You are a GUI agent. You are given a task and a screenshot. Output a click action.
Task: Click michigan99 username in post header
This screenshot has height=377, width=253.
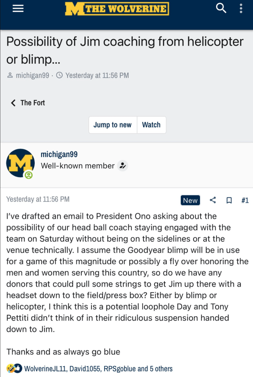click(59, 154)
